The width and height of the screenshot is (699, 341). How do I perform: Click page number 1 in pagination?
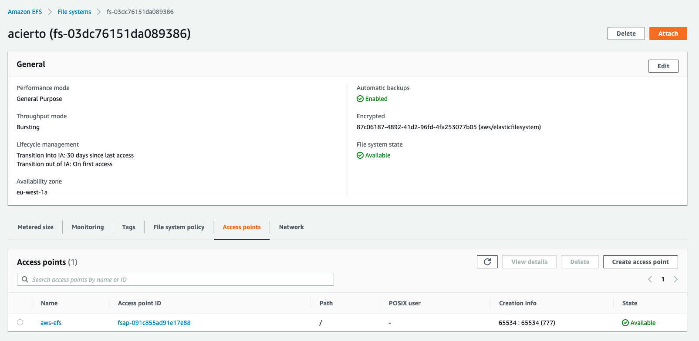[663, 279]
